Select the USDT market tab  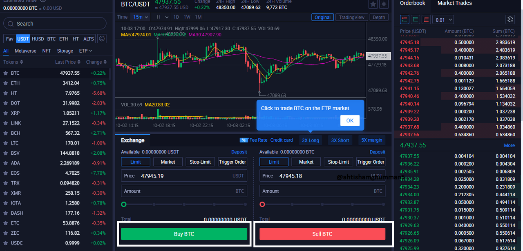click(23, 39)
